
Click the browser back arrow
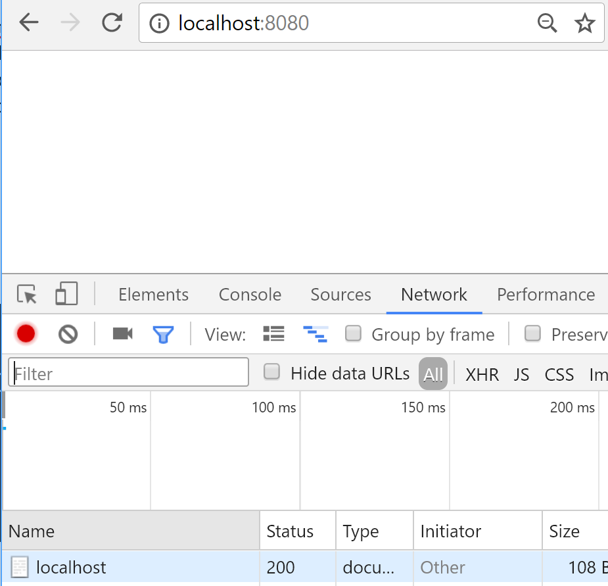pyautogui.click(x=29, y=23)
